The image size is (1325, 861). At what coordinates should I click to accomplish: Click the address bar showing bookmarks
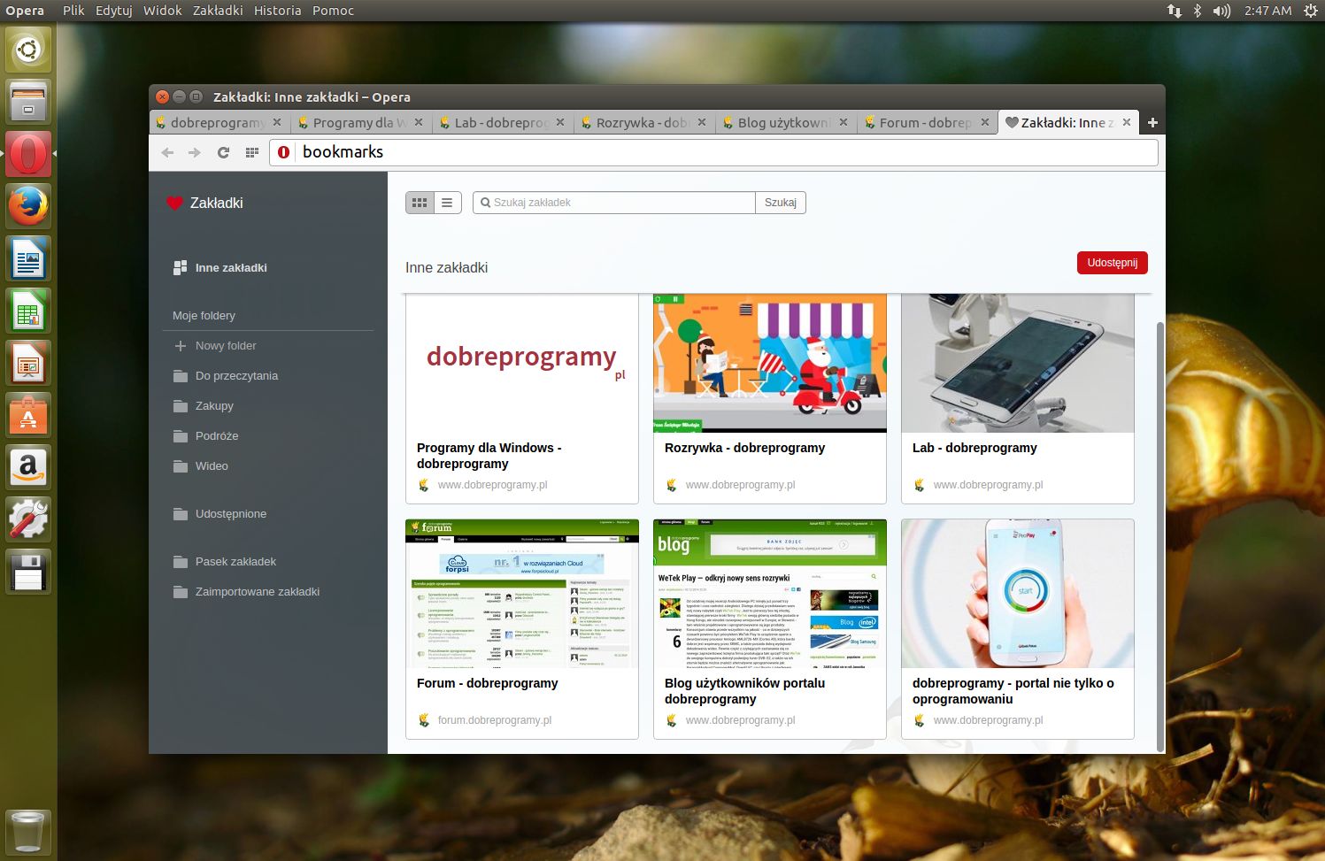point(713,152)
